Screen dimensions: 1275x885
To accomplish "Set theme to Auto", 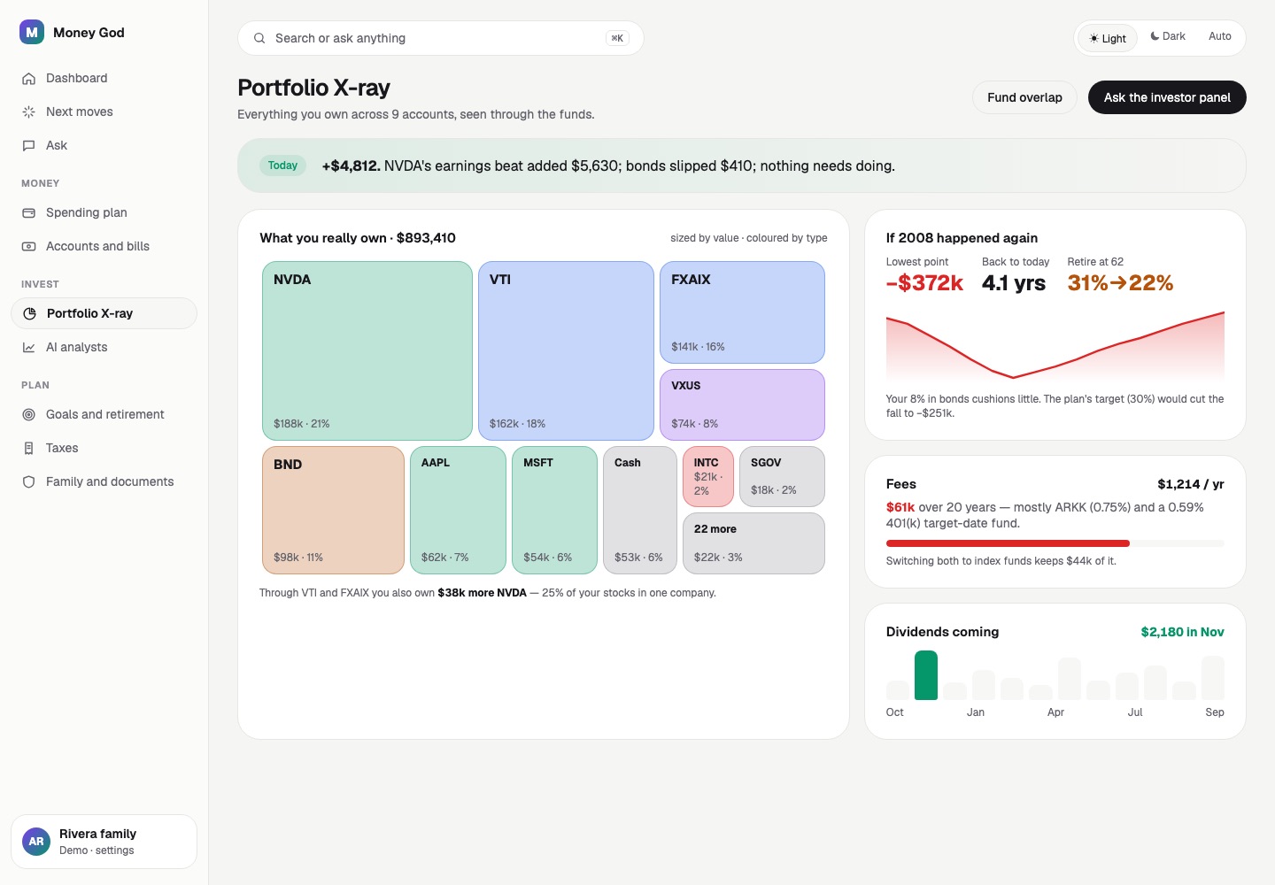I will pyautogui.click(x=1220, y=36).
